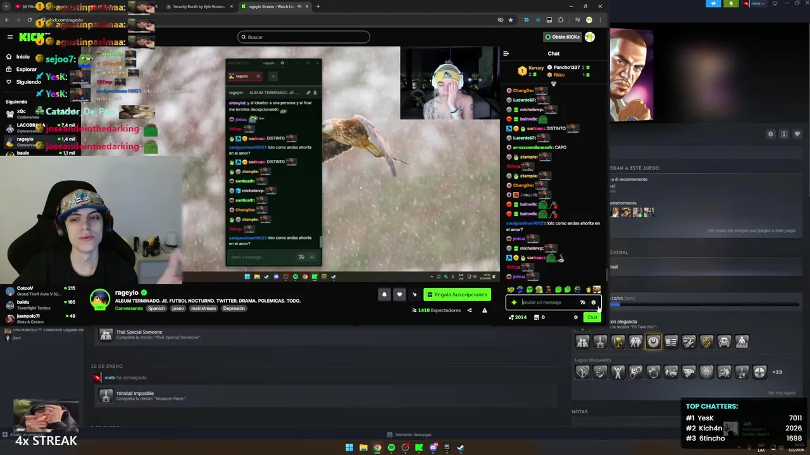The height and width of the screenshot is (455, 810).
Task: Open Discord from the taskbar
Action: tap(433, 447)
